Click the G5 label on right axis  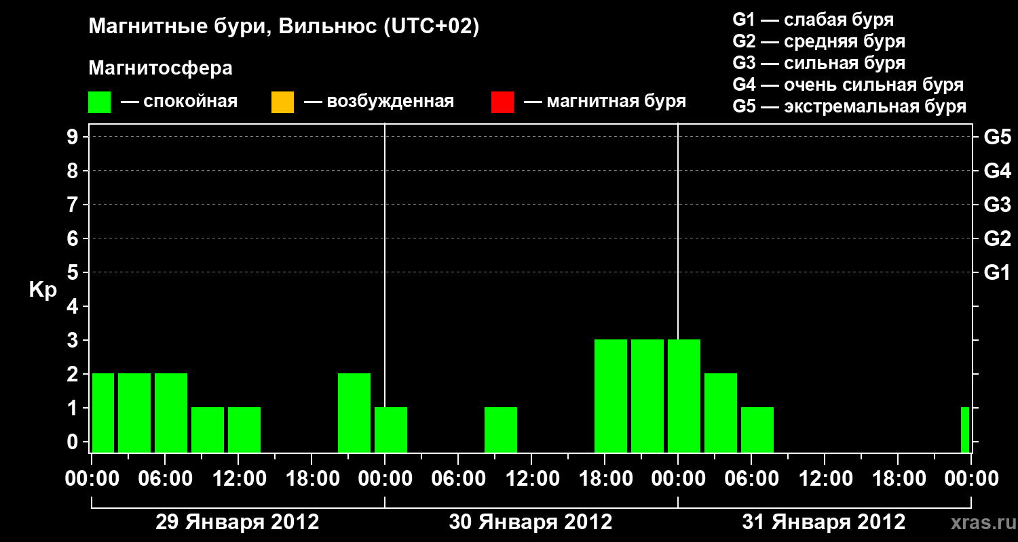click(x=997, y=137)
